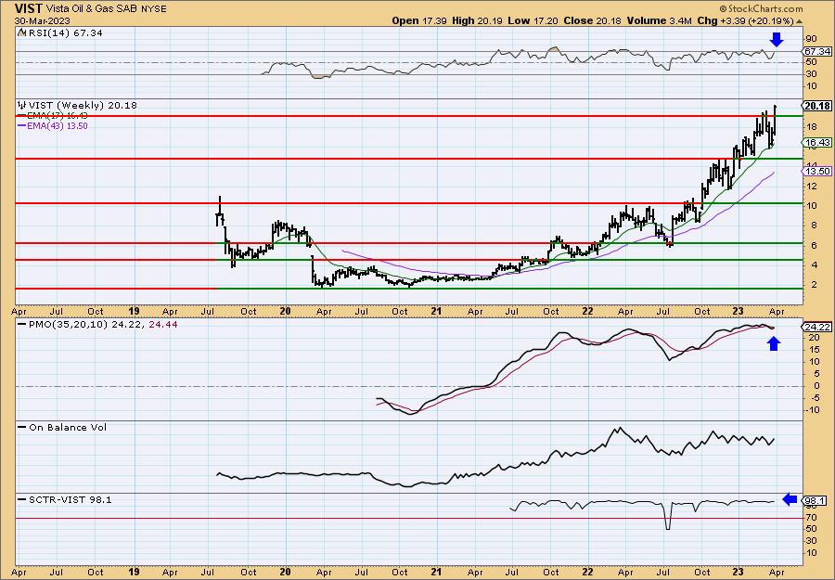Click the 70 label on SCTR axis

(x=812, y=517)
